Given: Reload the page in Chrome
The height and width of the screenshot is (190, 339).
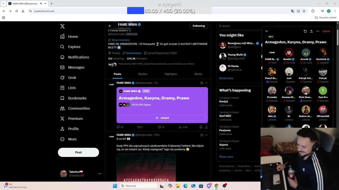Looking at the screenshot, I should (16, 11).
